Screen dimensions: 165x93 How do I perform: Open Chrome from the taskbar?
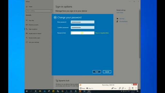pos(62,91)
